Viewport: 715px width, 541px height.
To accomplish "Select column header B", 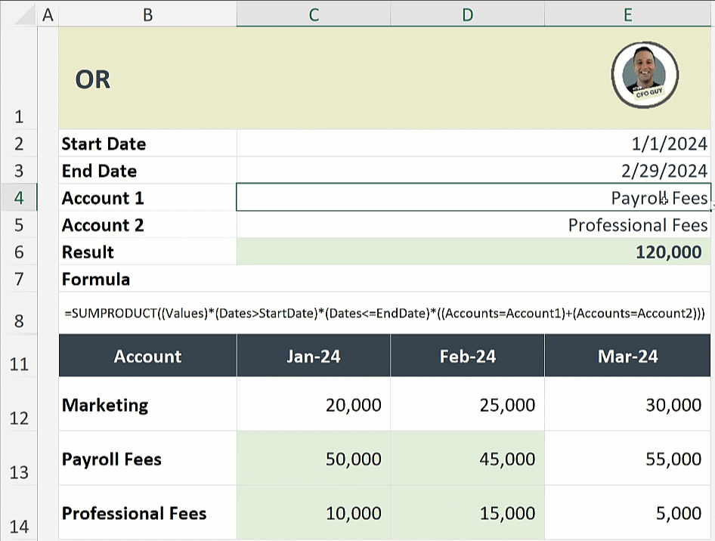I will (x=147, y=14).
